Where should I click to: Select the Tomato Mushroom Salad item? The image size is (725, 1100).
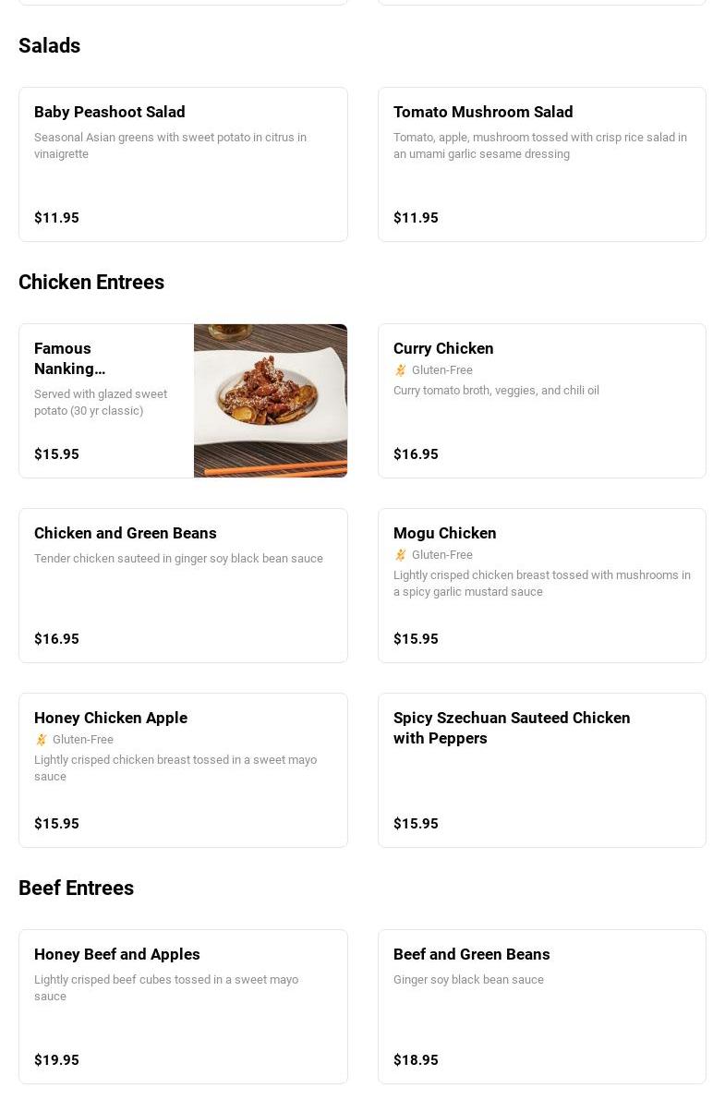(483, 112)
